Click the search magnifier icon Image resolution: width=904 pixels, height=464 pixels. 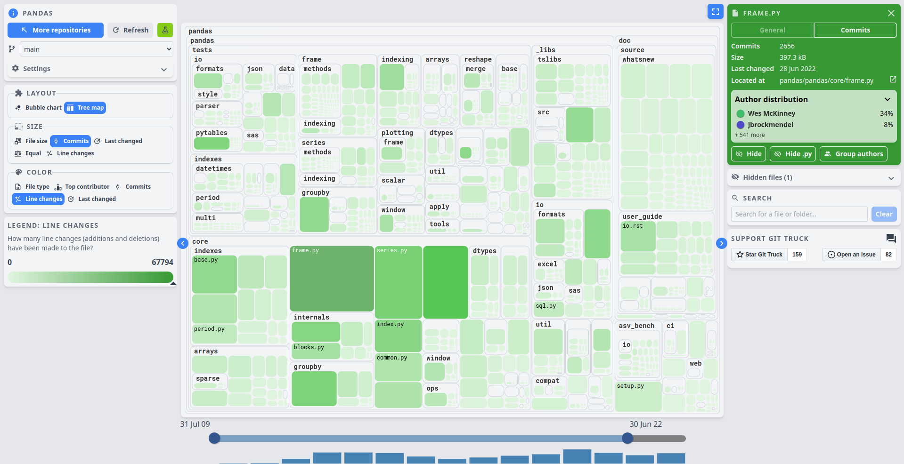click(735, 198)
